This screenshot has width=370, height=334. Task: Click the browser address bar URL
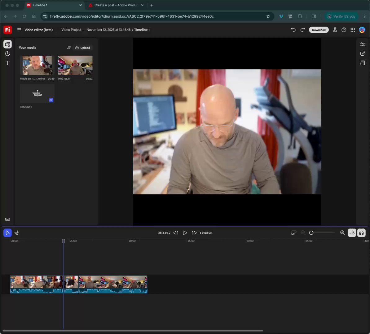[x=132, y=16]
